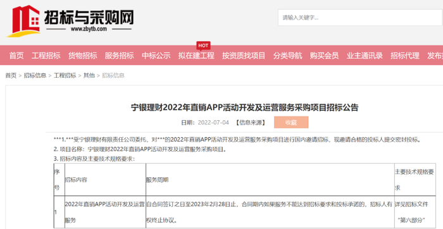
Task: Click the line 2. 项目名称
Action: (140, 149)
